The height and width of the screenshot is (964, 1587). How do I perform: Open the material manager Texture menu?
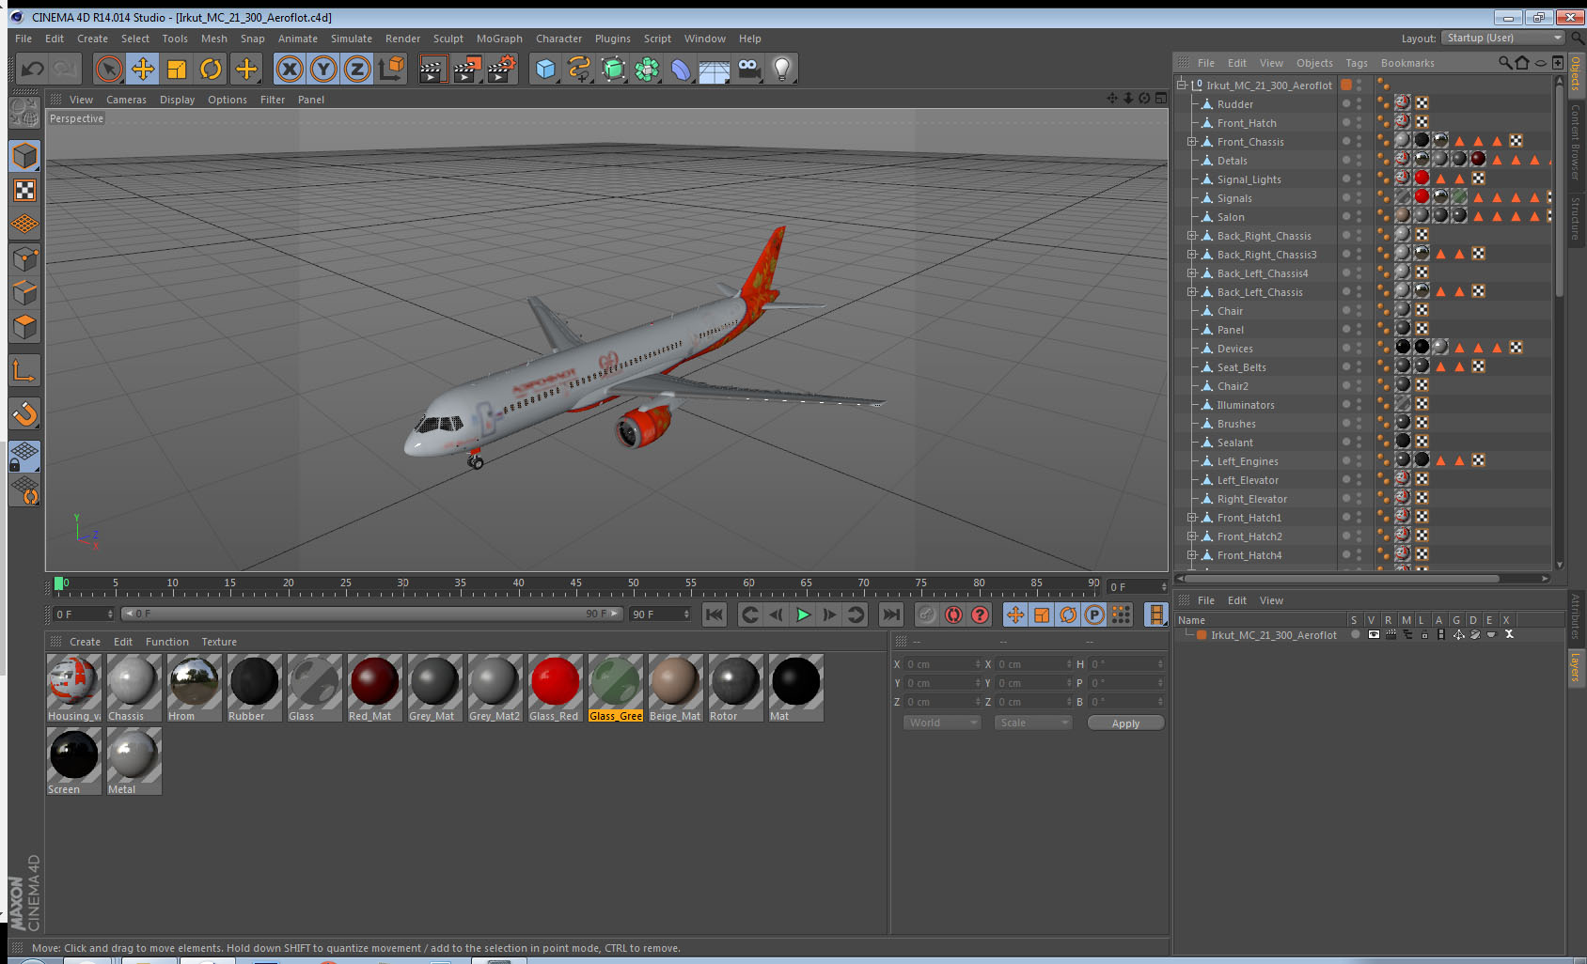[x=219, y=642]
